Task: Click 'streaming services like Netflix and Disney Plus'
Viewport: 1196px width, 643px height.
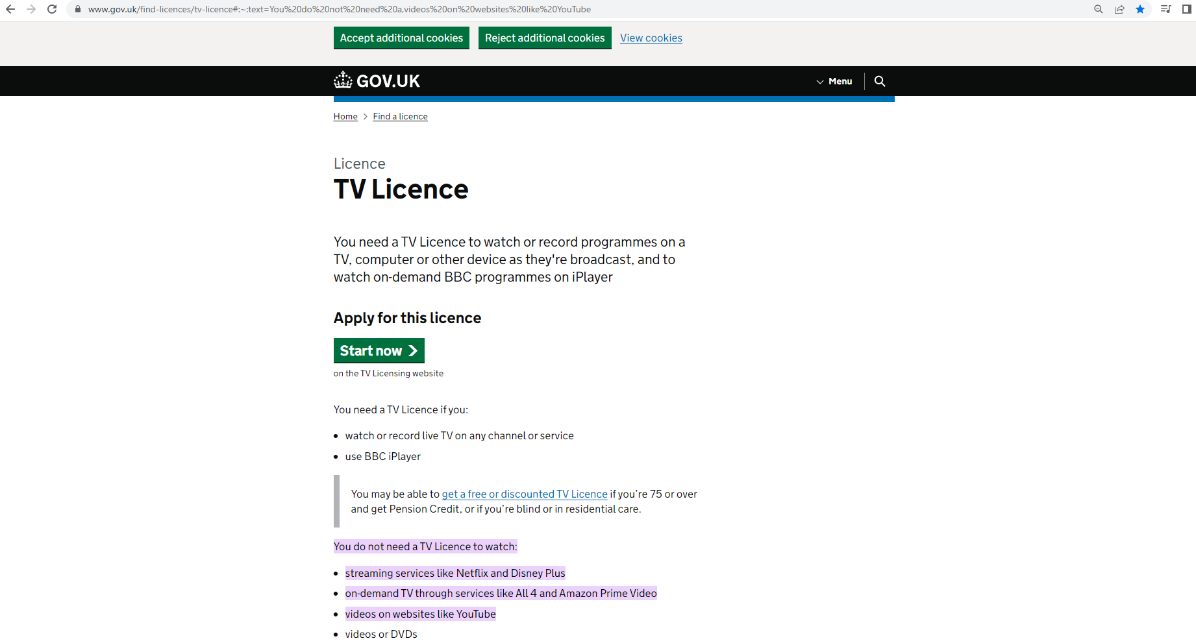Action: point(455,573)
